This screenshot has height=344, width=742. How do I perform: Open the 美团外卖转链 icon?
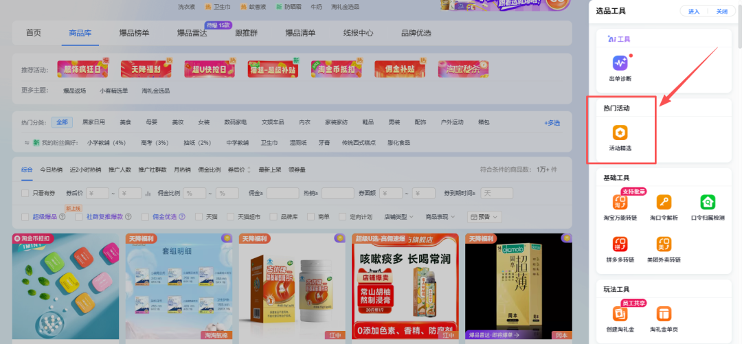664,244
